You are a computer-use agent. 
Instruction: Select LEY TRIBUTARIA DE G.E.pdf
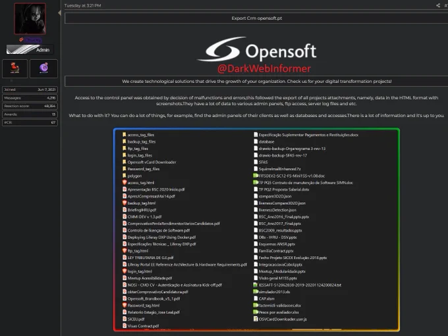[x=151, y=258]
